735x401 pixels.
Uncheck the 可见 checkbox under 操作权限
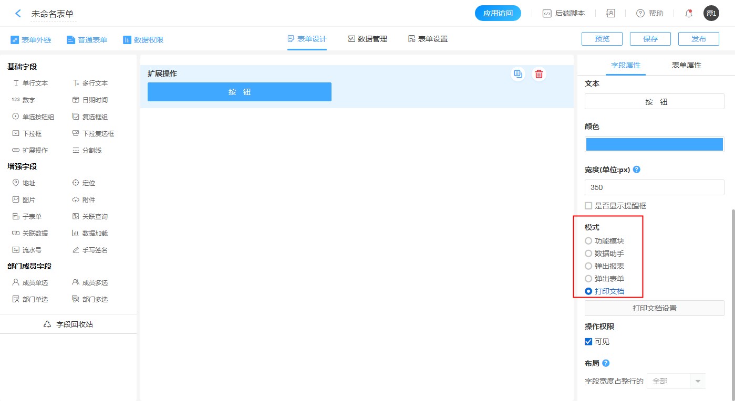(588, 341)
